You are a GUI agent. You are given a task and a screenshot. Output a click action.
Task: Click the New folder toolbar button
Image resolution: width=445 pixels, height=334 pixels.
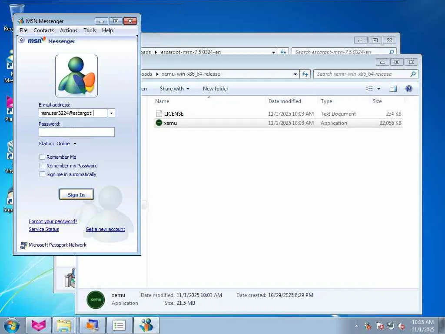click(x=216, y=89)
